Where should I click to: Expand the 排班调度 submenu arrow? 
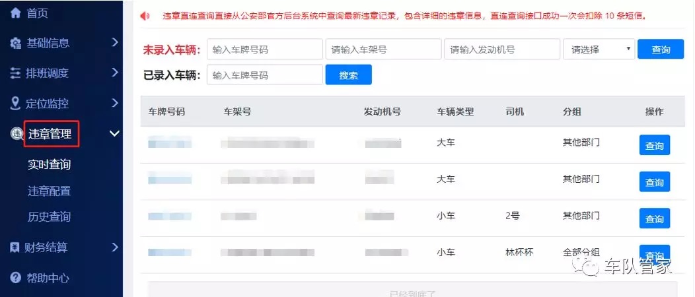point(115,73)
